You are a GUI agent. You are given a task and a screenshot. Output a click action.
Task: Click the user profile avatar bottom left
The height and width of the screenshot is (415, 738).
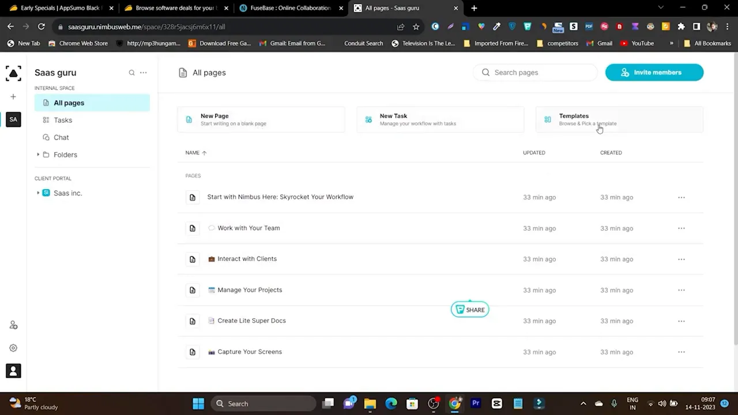point(13,371)
